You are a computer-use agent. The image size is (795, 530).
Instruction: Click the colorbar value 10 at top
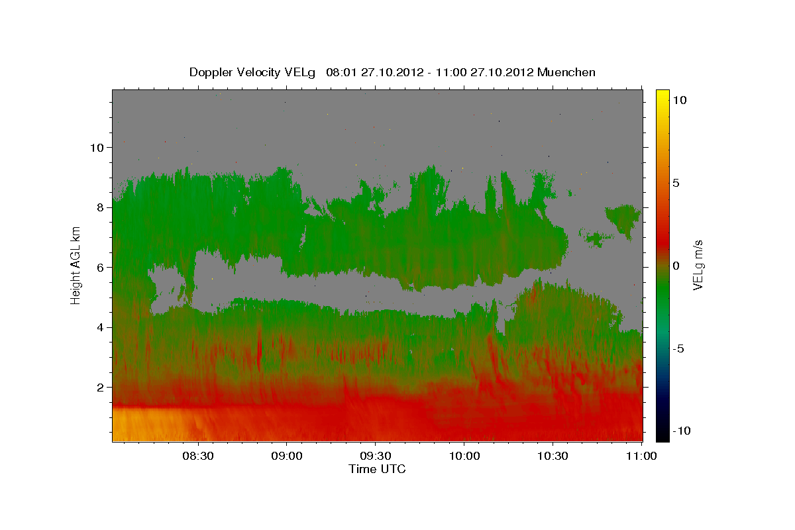(679, 100)
